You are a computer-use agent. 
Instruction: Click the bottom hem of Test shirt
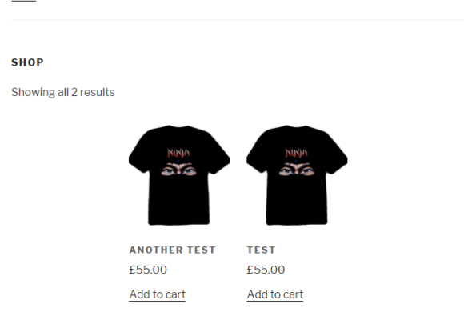click(x=297, y=222)
